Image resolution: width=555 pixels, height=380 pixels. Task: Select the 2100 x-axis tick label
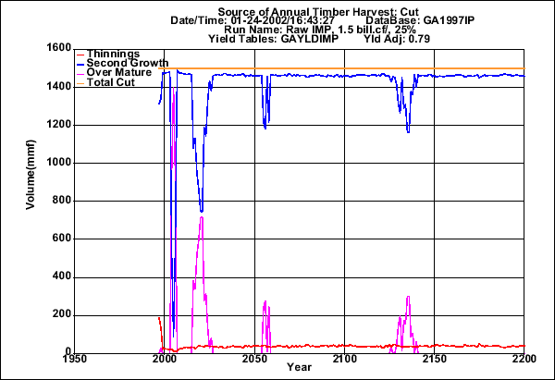click(345, 358)
